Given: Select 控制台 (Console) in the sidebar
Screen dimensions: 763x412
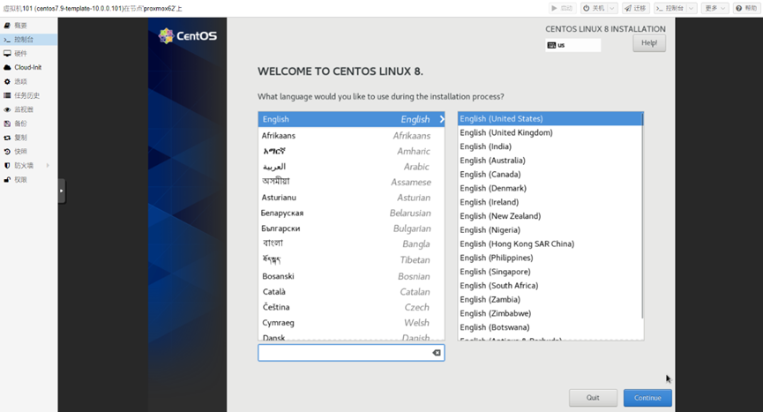Looking at the screenshot, I should [28, 40].
